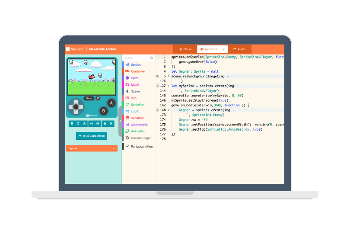Click line number 178 in the gutter
Screen dimensions: 350x234
pyautogui.click(x=163, y=139)
